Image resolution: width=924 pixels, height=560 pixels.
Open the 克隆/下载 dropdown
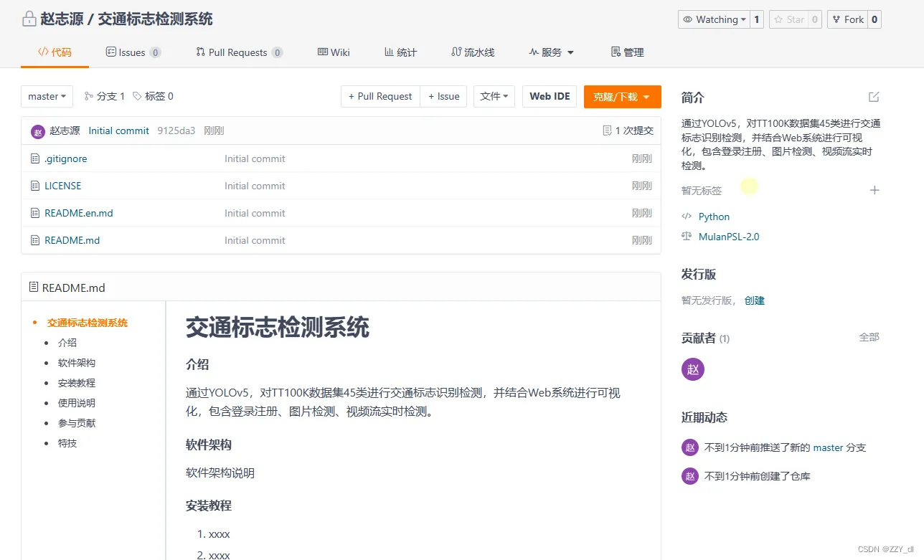coord(622,96)
